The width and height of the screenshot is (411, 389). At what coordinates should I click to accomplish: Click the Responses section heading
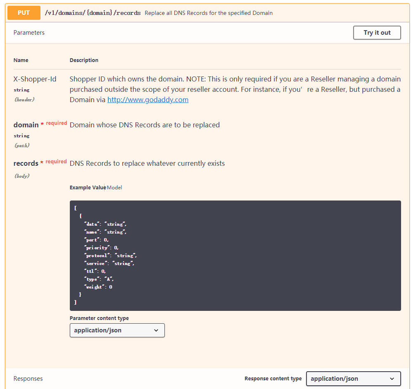[28, 379]
